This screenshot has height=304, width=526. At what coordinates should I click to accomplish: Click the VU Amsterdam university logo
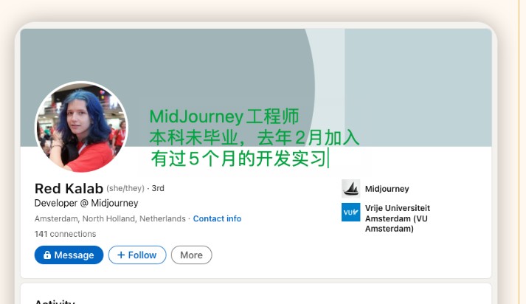point(350,213)
